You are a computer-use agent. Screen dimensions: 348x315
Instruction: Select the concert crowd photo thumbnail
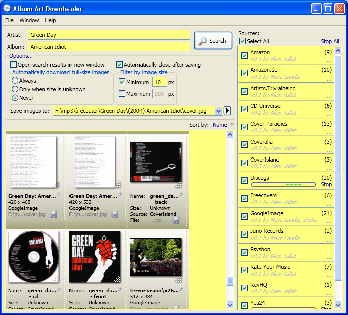coord(156,257)
